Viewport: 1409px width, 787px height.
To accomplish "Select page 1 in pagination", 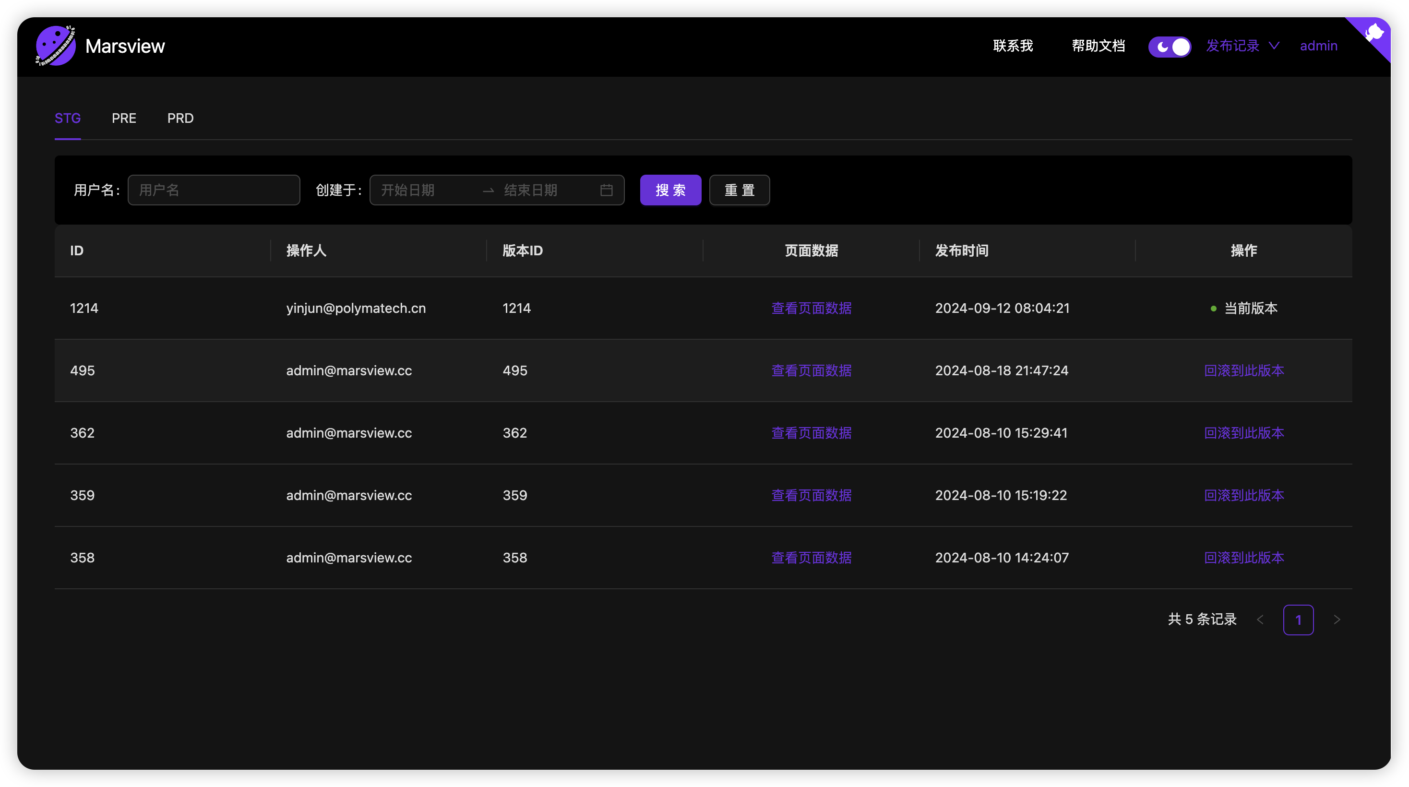I will (1298, 620).
